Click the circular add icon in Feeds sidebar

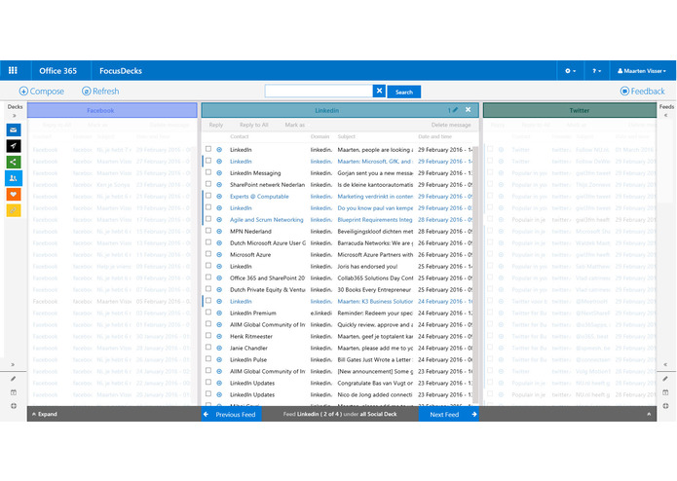click(x=665, y=405)
